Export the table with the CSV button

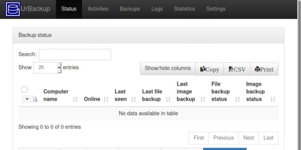[237, 69]
